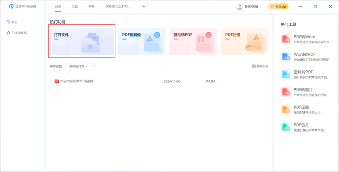Open new tab with plus icon
The width and height of the screenshot is (339, 172).
(144, 6)
